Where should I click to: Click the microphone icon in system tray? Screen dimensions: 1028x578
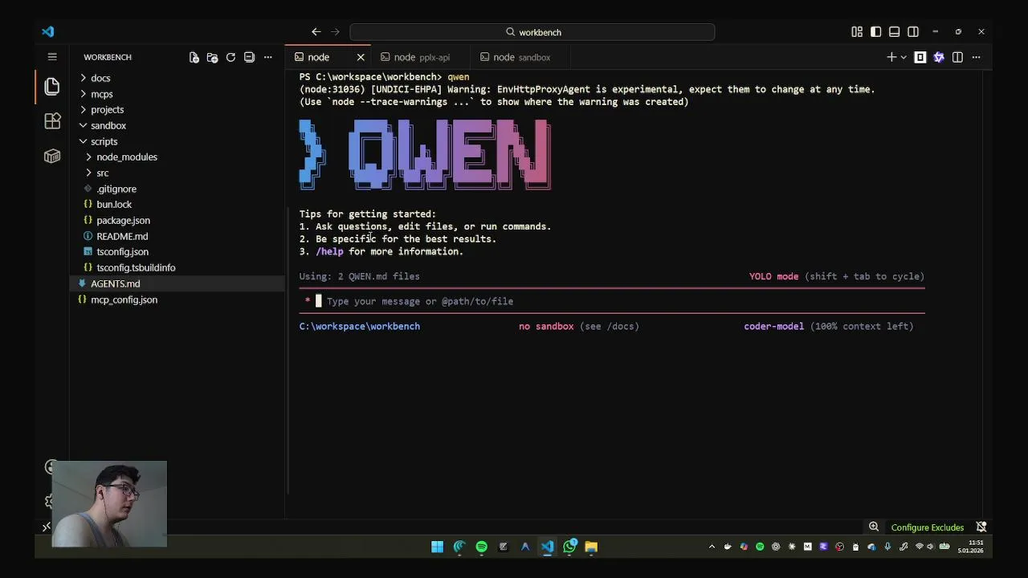[x=887, y=547]
